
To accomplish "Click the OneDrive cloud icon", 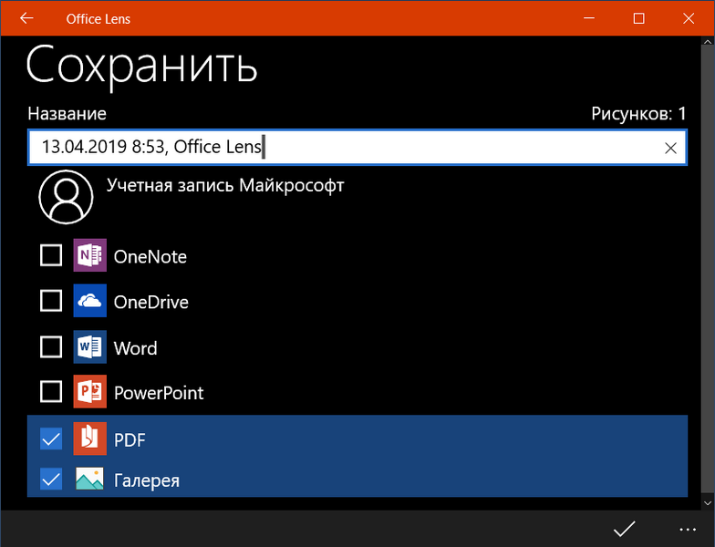I will tap(89, 301).
